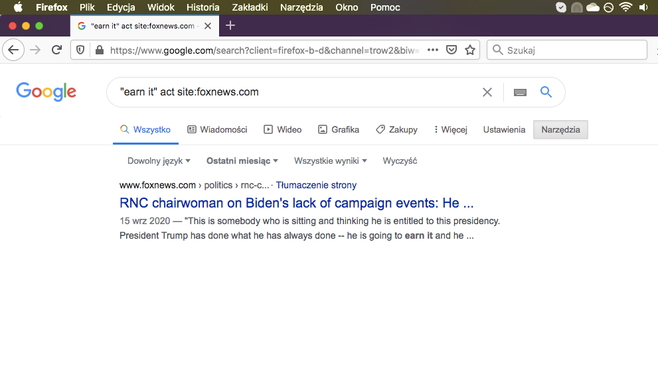Click the checkmark badge menu bar icon
The image size is (658, 374).
pos(561,7)
